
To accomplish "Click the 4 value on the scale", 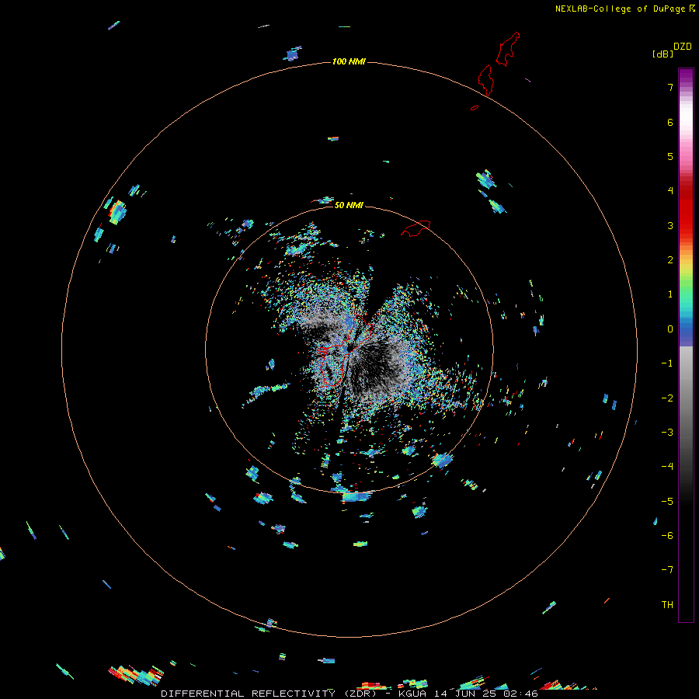I will 670,191.
